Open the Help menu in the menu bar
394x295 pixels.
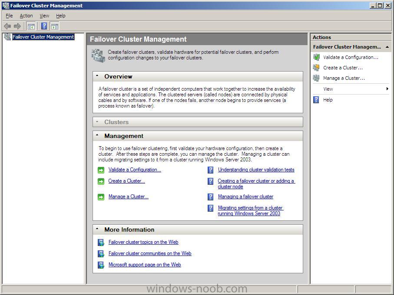[x=61, y=16]
